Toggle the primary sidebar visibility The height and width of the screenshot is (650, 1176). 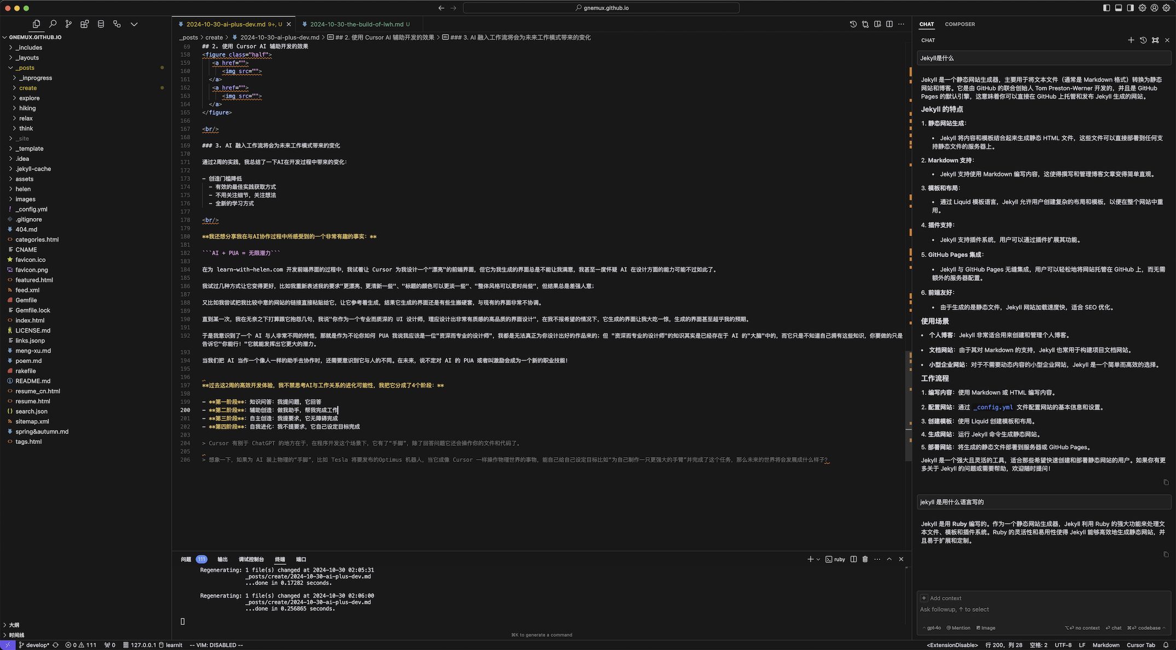point(1107,8)
